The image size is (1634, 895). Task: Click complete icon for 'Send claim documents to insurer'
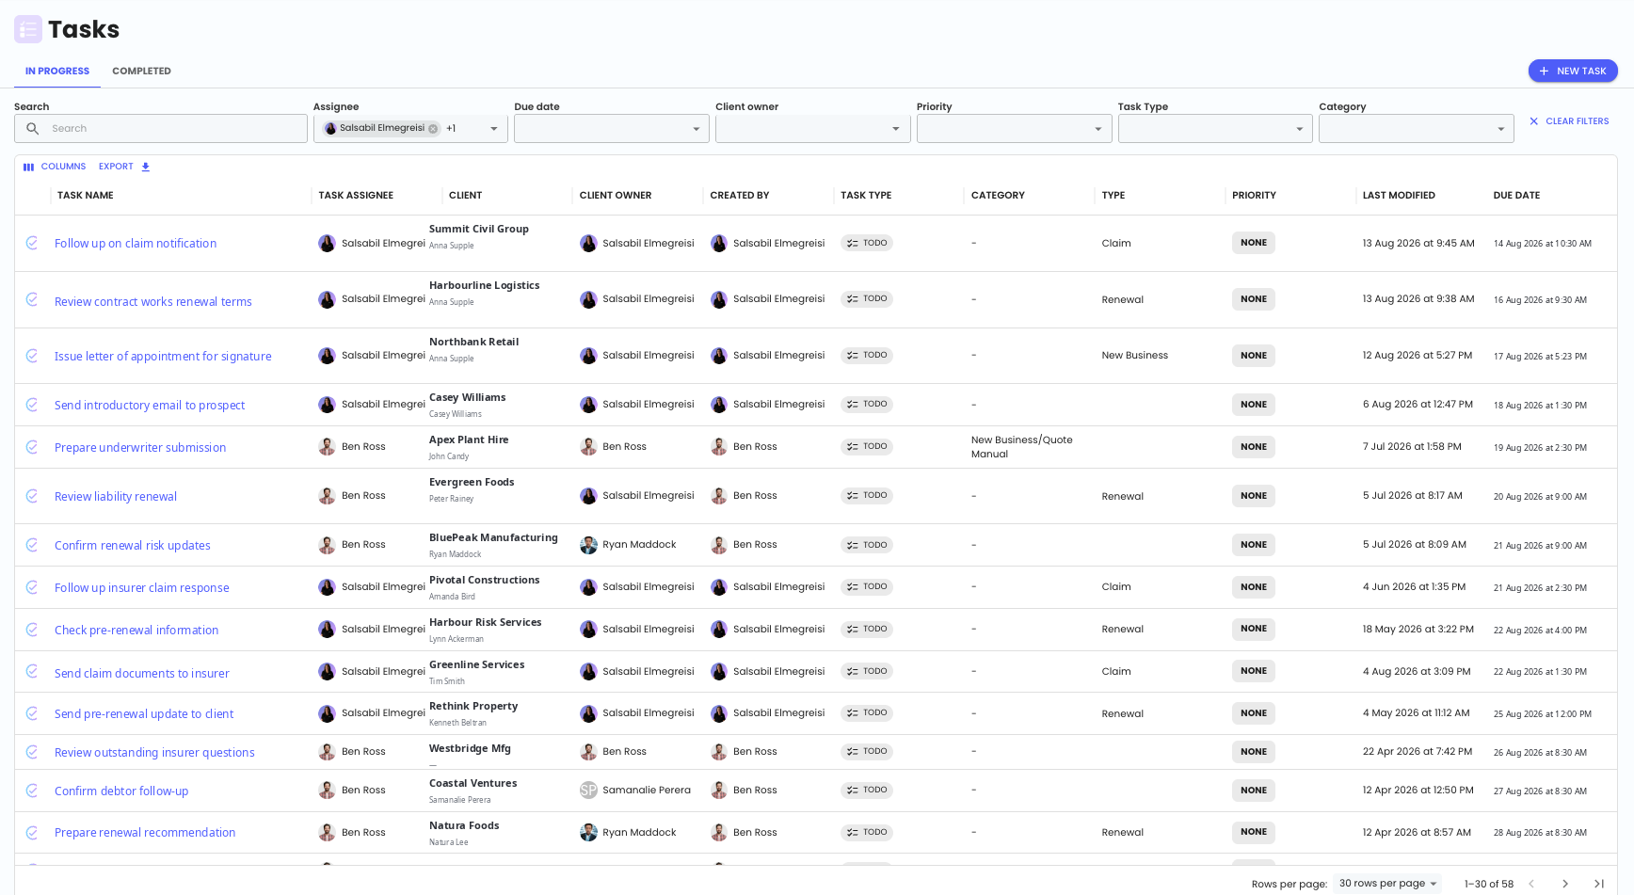32,671
